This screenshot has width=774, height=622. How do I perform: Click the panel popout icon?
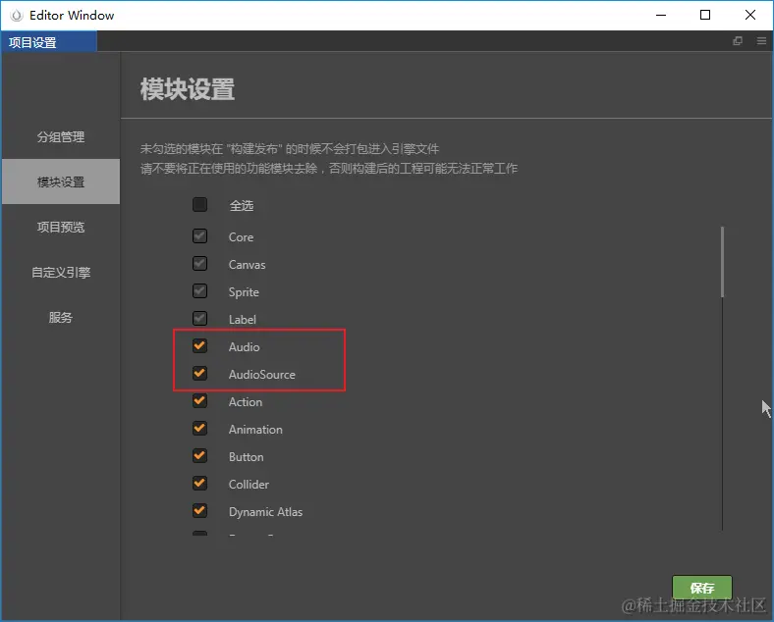tap(738, 41)
